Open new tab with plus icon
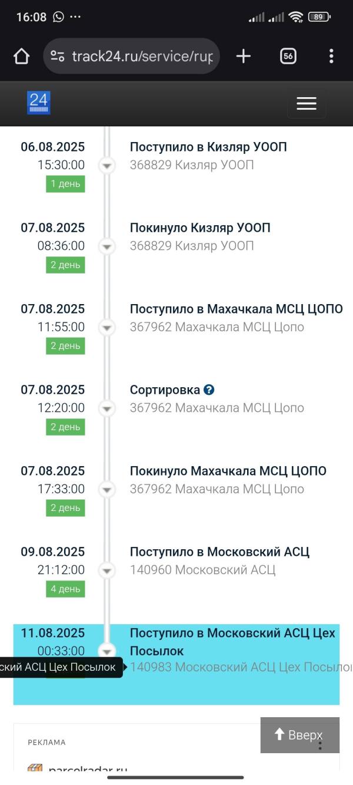Image resolution: width=353 pixels, height=785 pixels. coord(243,57)
